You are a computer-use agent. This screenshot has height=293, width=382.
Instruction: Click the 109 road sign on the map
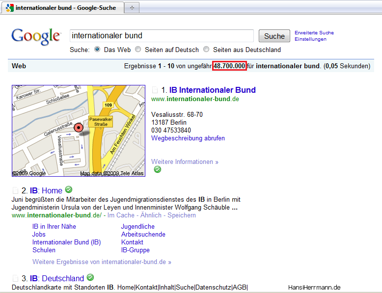(x=108, y=105)
